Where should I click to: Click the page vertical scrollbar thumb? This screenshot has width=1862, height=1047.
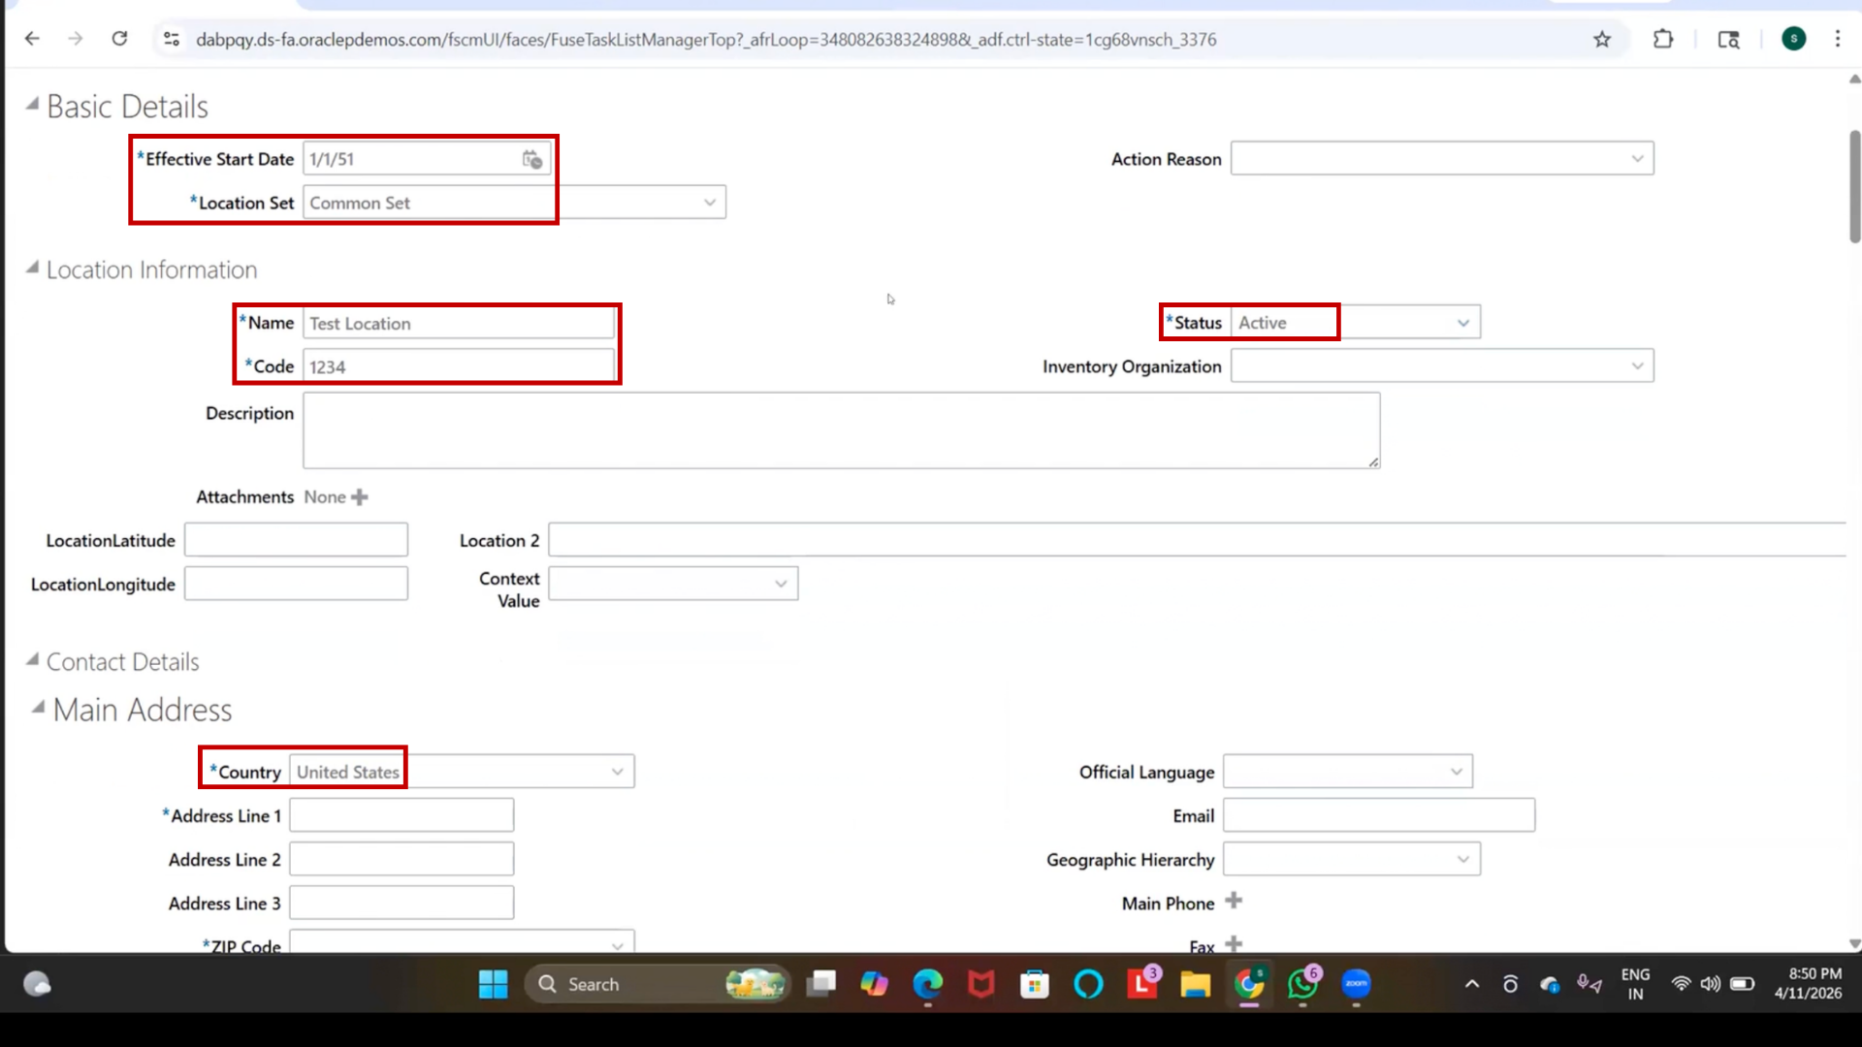point(1854,186)
